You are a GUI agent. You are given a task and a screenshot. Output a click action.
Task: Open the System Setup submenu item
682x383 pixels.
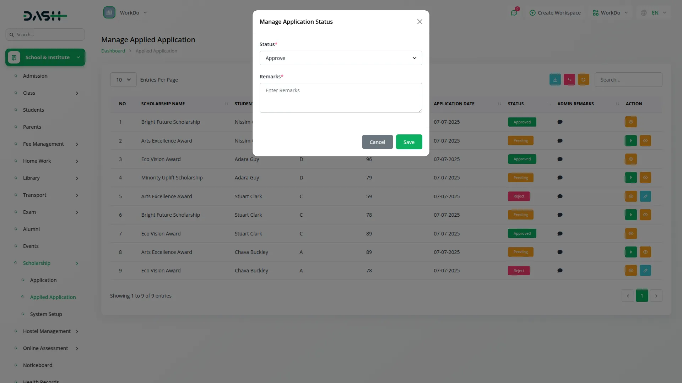[x=46, y=314]
